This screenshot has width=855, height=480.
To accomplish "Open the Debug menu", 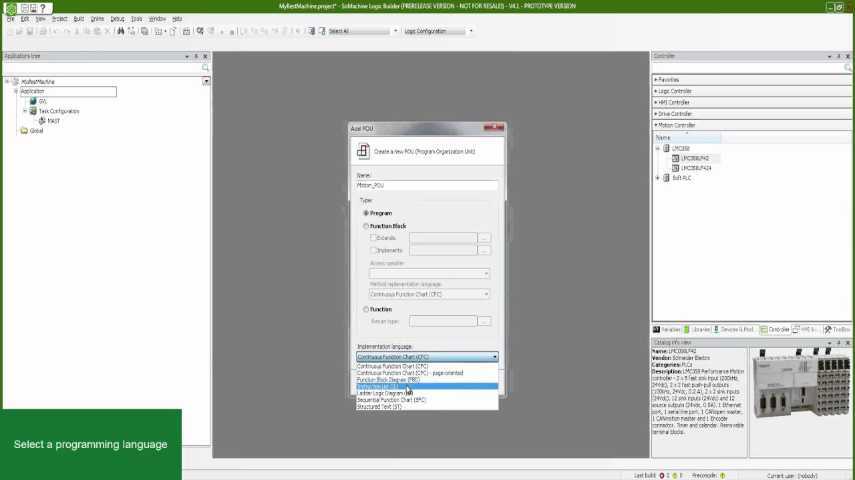I will click(x=117, y=19).
